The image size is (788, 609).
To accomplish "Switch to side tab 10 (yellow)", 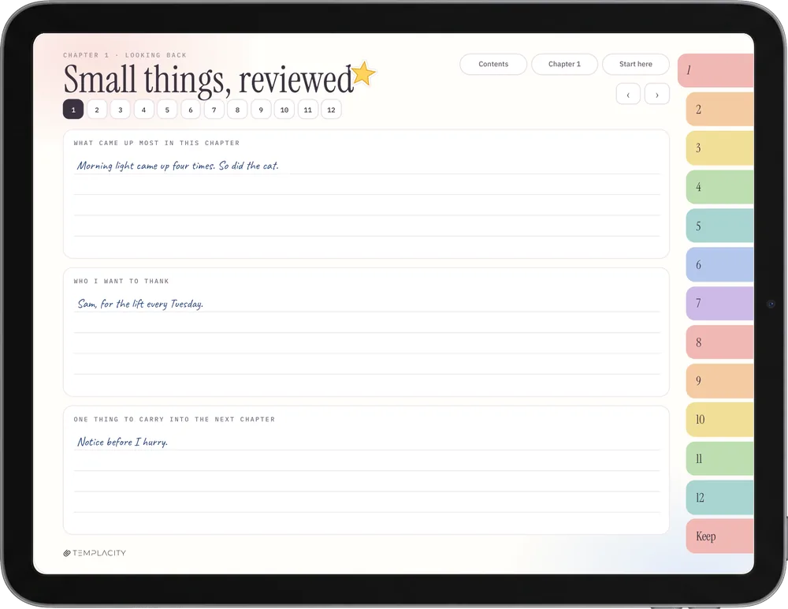I will click(719, 419).
